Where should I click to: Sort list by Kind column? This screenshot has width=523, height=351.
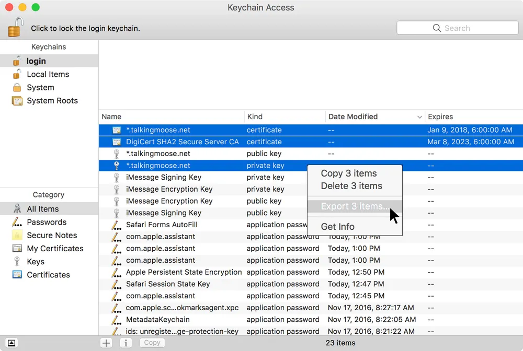point(285,116)
